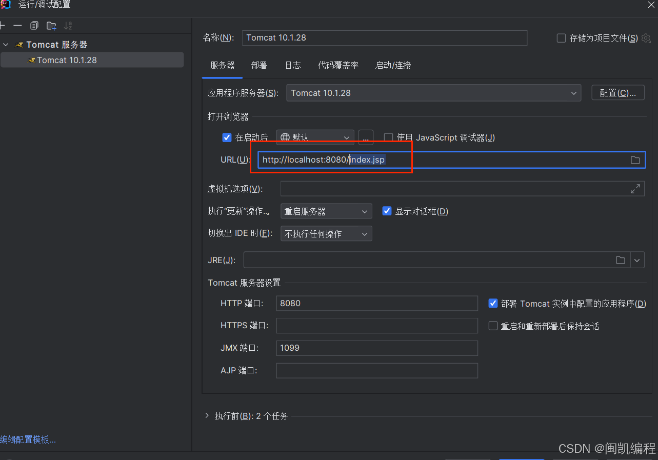Enable preserve sessions across restarts and redeploys
This screenshot has height=460, width=658.
point(493,326)
